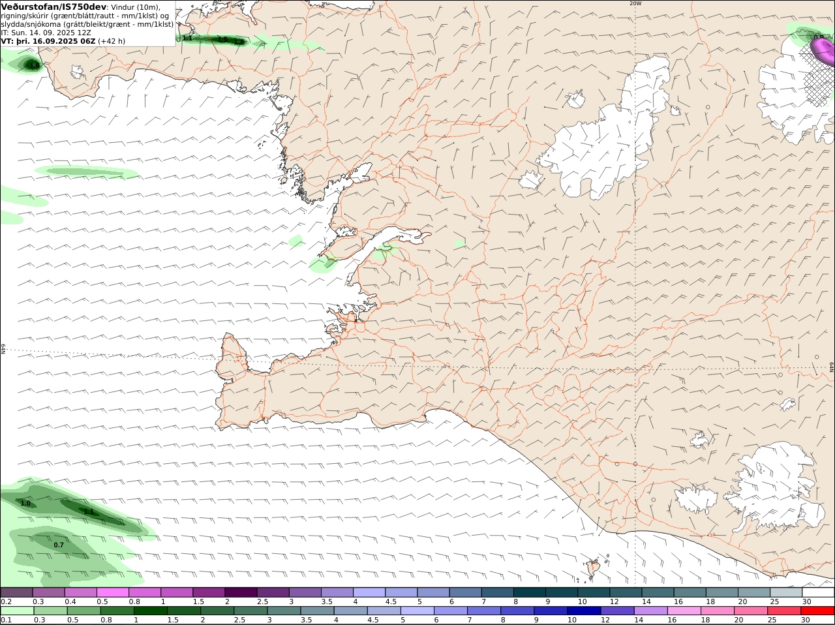
Task: Pick the 0.5 green swatch in rain scale
Action: click(x=83, y=611)
